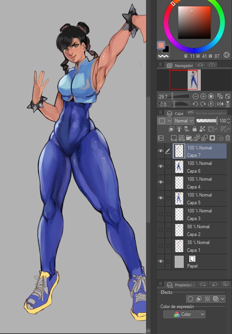Viewport: 232px width, 334px height.
Task: Hide the Capa 7 layer
Action: (161, 151)
